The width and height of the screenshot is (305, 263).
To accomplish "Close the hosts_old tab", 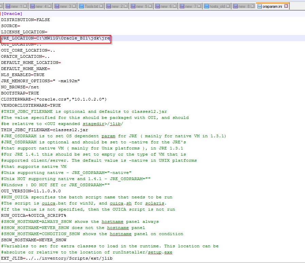I will [x=228, y=6].
